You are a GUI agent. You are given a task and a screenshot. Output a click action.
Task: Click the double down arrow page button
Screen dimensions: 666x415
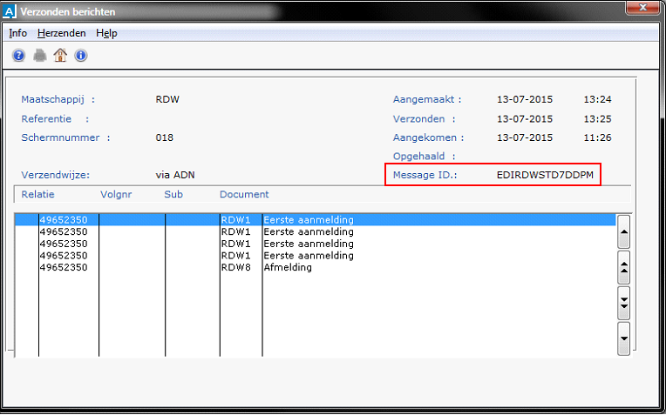623,302
